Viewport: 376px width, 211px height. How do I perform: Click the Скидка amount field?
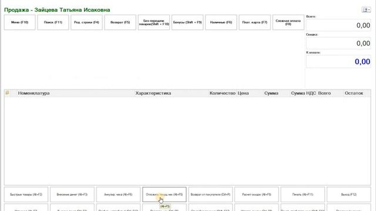pyautogui.click(x=338, y=43)
